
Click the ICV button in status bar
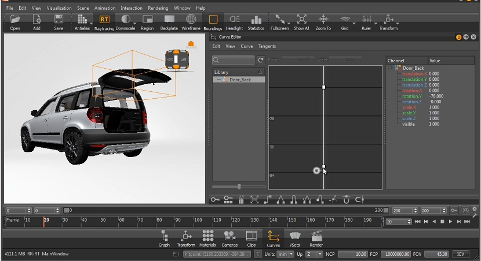(x=461, y=254)
